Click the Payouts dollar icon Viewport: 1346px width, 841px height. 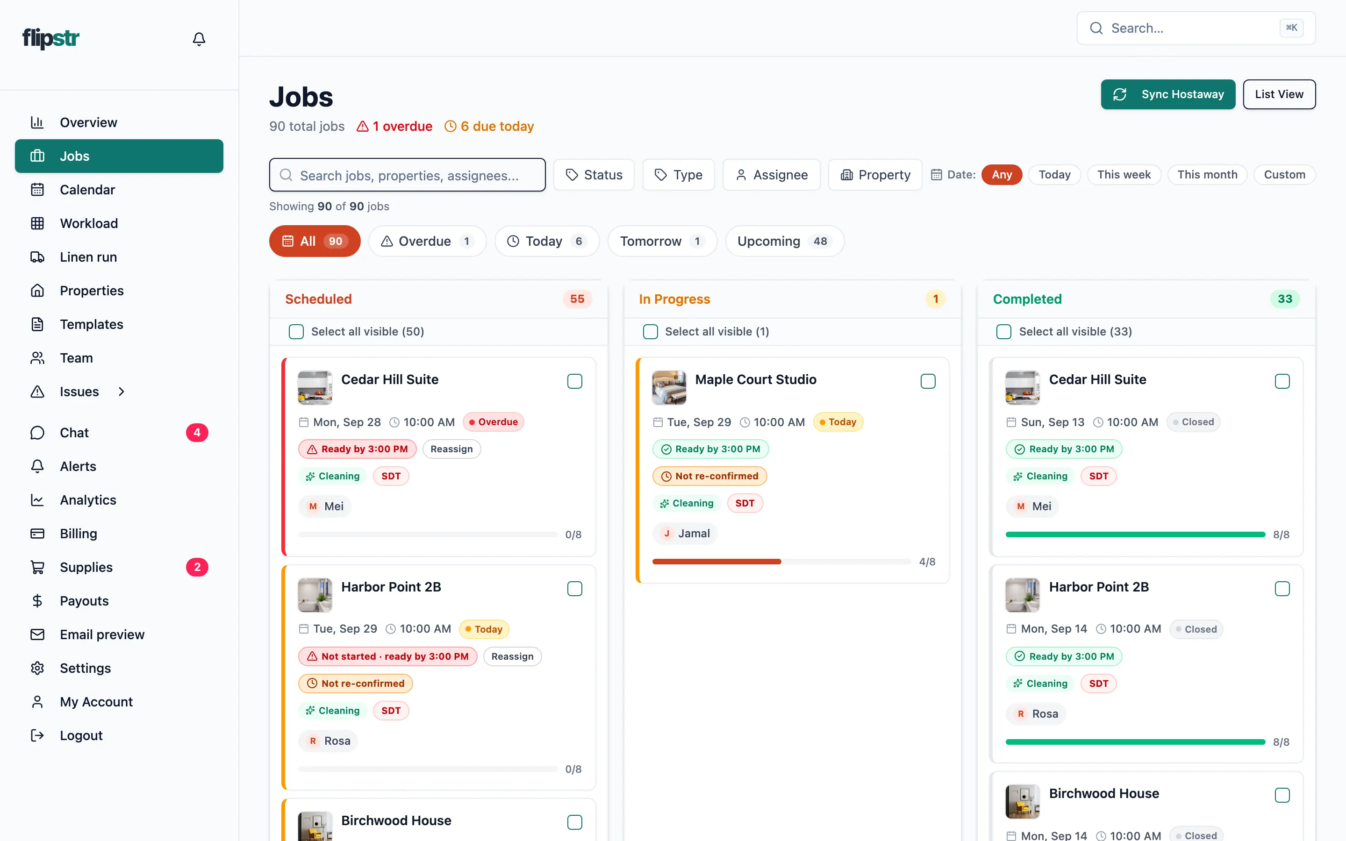coord(37,601)
